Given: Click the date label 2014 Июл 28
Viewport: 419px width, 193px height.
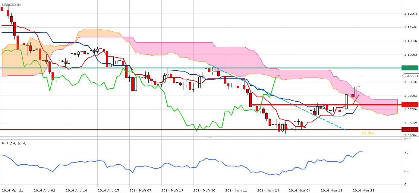Looking at the screenshot, I should tap(364, 190).
